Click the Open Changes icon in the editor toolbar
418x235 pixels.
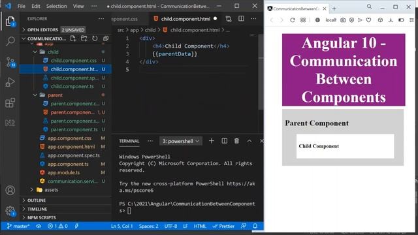[229, 19]
